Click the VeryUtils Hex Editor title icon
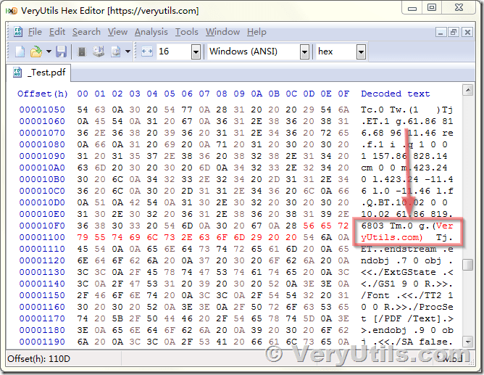484x375 pixels. (x=12, y=11)
